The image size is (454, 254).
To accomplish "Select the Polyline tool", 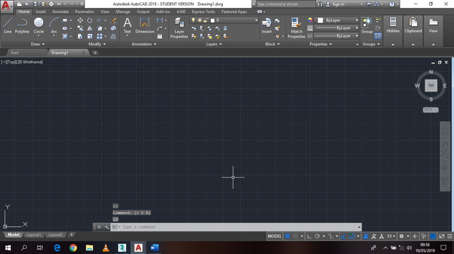I will [x=22, y=26].
